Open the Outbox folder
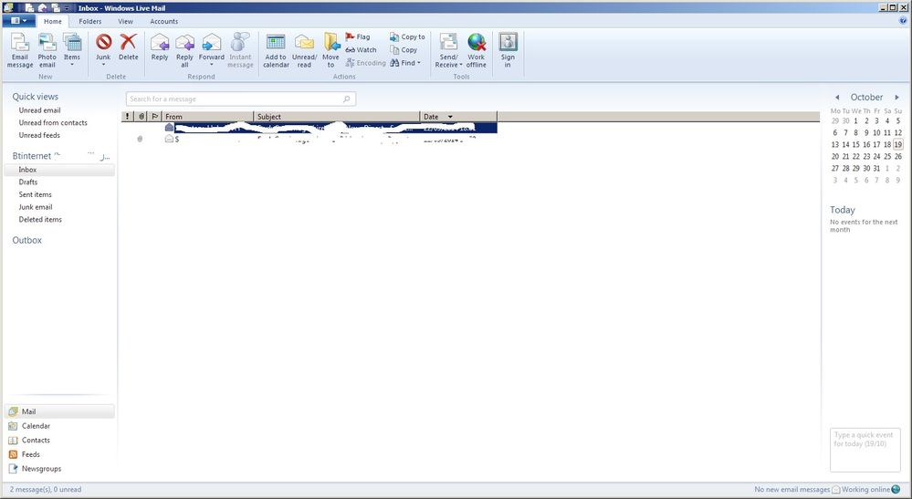Viewport: 912px width, 499px height. tap(27, 240)
